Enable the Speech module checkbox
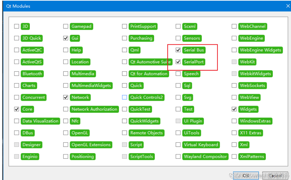This screenshot has width=291, height=180. point(178,74)
